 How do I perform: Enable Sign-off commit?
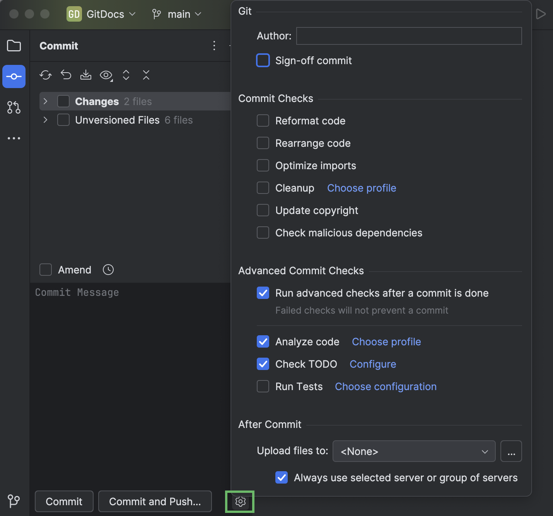click(263, 60)
